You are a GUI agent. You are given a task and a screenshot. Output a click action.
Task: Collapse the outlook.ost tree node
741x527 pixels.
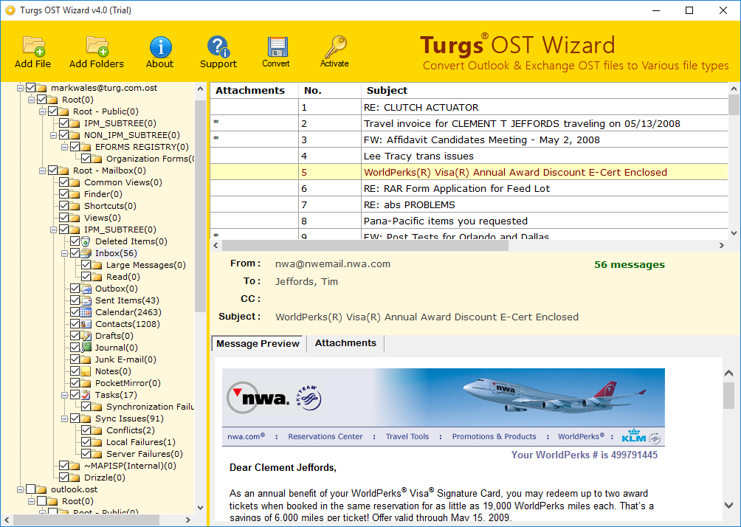(x=21, y=489)
